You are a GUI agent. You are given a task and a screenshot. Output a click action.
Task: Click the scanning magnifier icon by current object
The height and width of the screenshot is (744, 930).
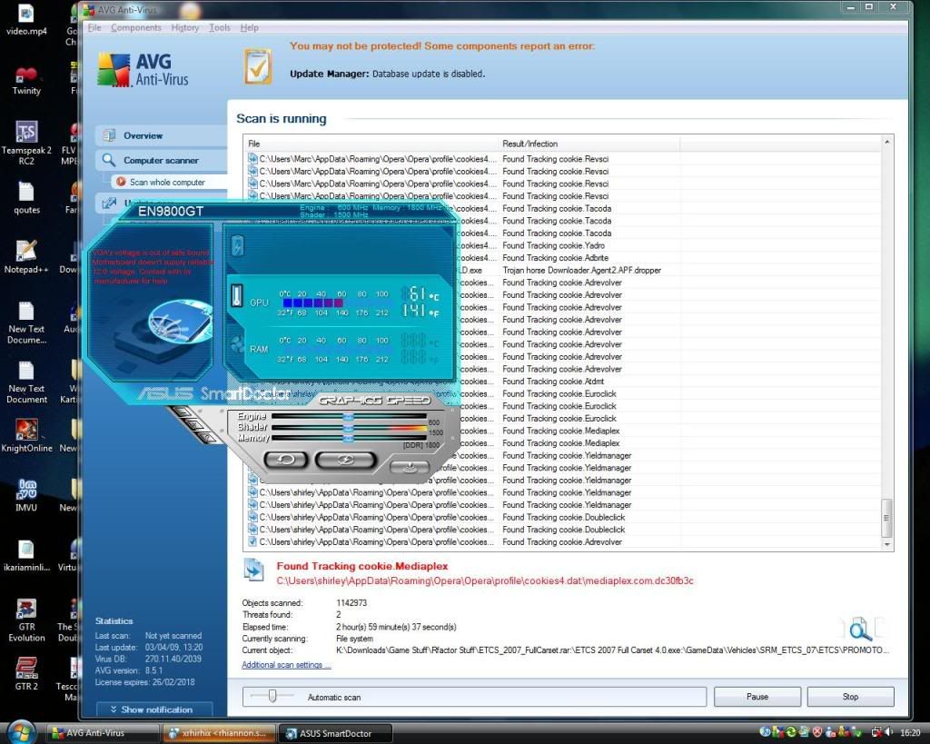tap(860, 630)
